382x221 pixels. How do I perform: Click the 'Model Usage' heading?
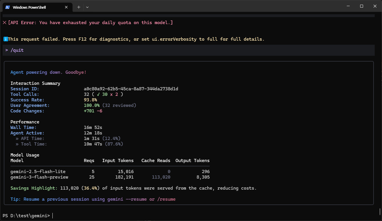(x=25, y=155)
